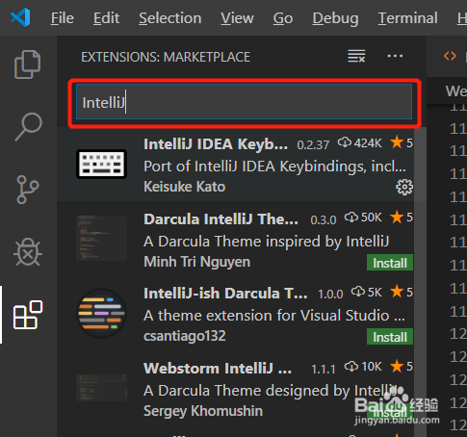Clear extensions search results
Viewport: 467px width, 437px height.
356,56
